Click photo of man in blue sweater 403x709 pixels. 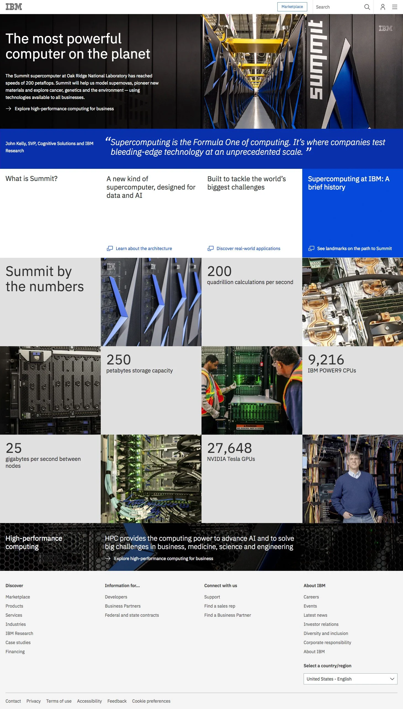click(353, 479)
